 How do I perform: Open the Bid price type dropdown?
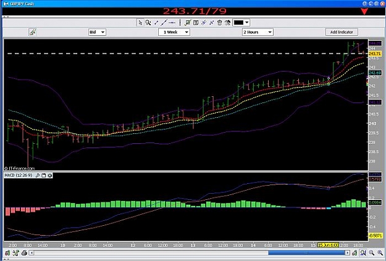click(97, 32)
